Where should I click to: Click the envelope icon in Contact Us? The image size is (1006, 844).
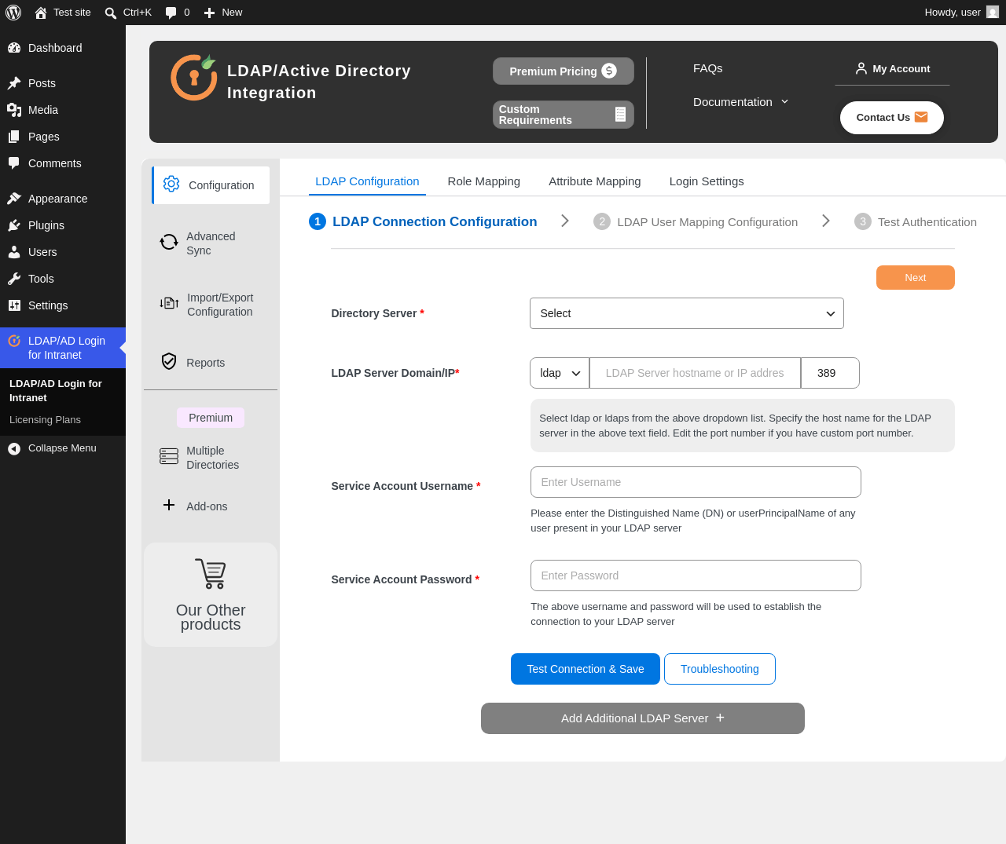921,117
